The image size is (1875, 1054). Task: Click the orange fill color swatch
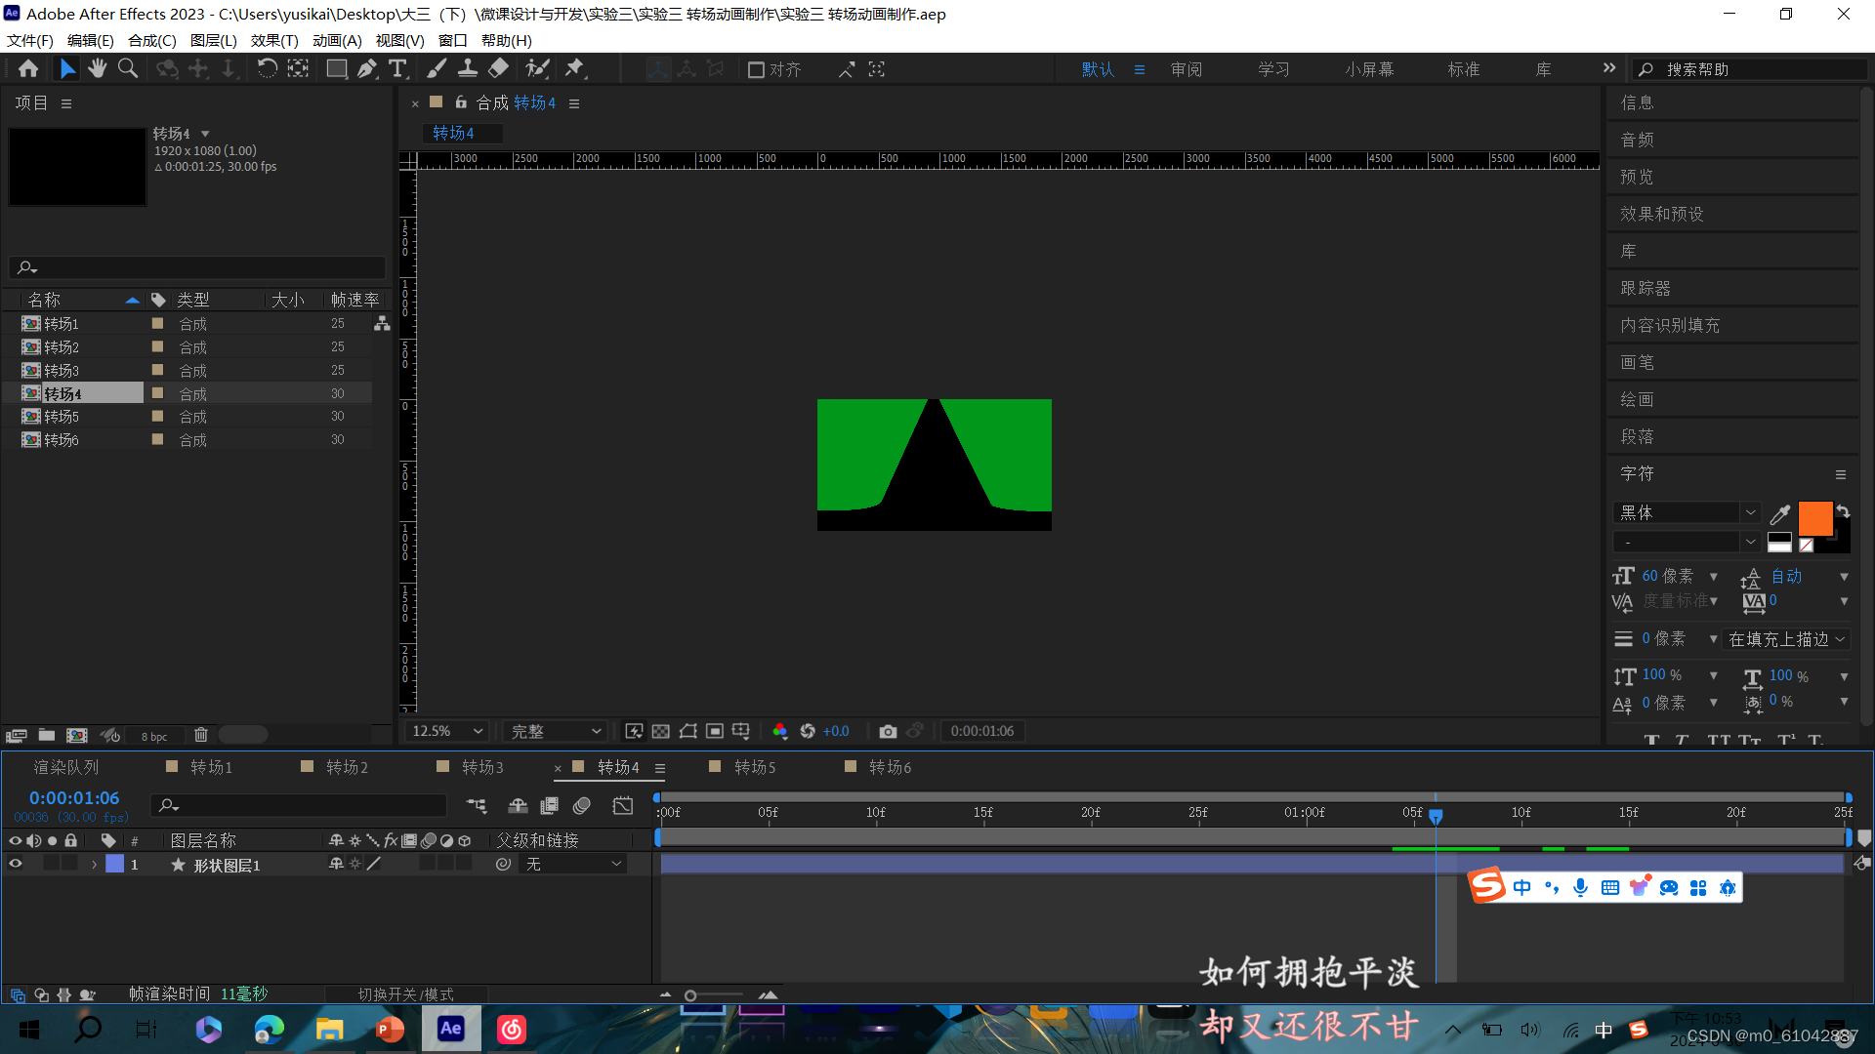[1814, 518]
